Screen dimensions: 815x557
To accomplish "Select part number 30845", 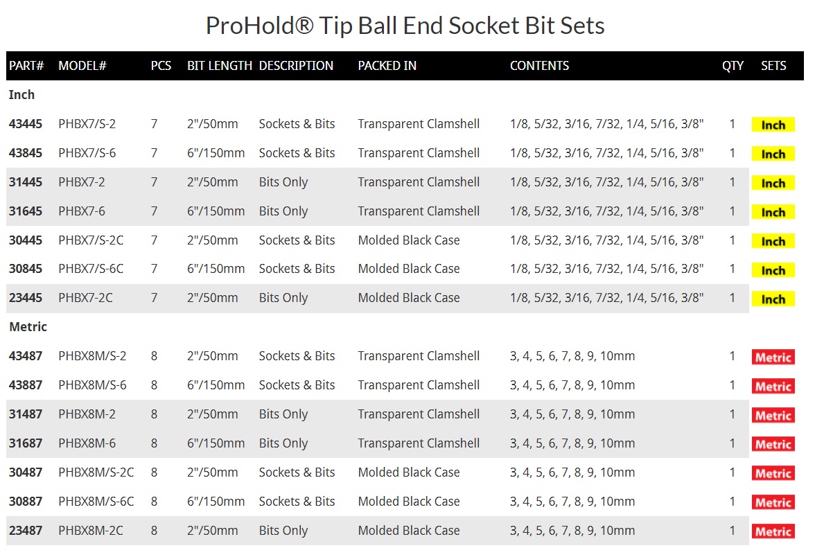I will point(26,269).
